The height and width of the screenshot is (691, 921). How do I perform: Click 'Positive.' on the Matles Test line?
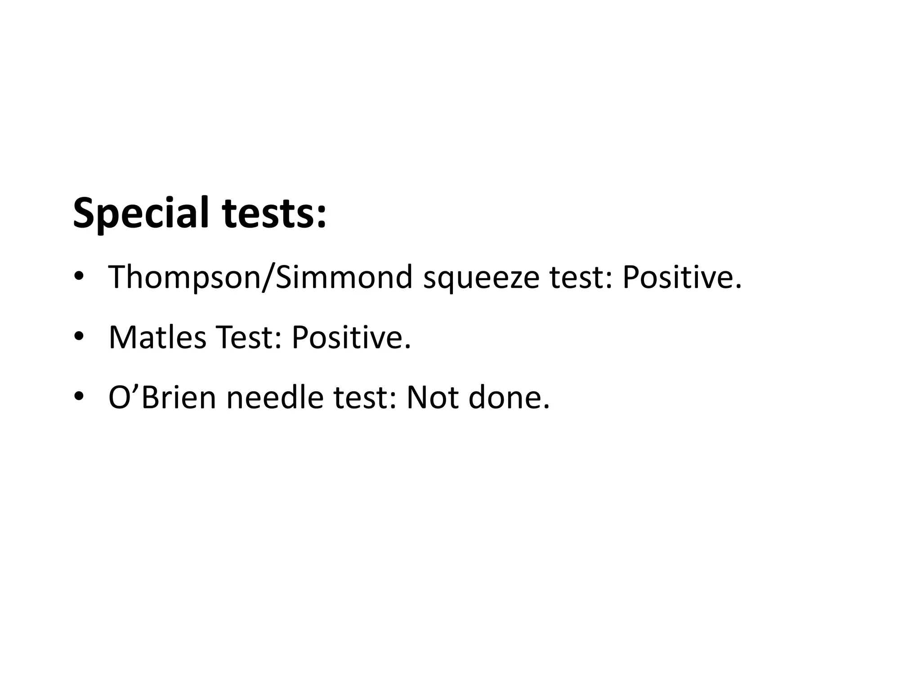pyautogui.click(x=351, y=337)
